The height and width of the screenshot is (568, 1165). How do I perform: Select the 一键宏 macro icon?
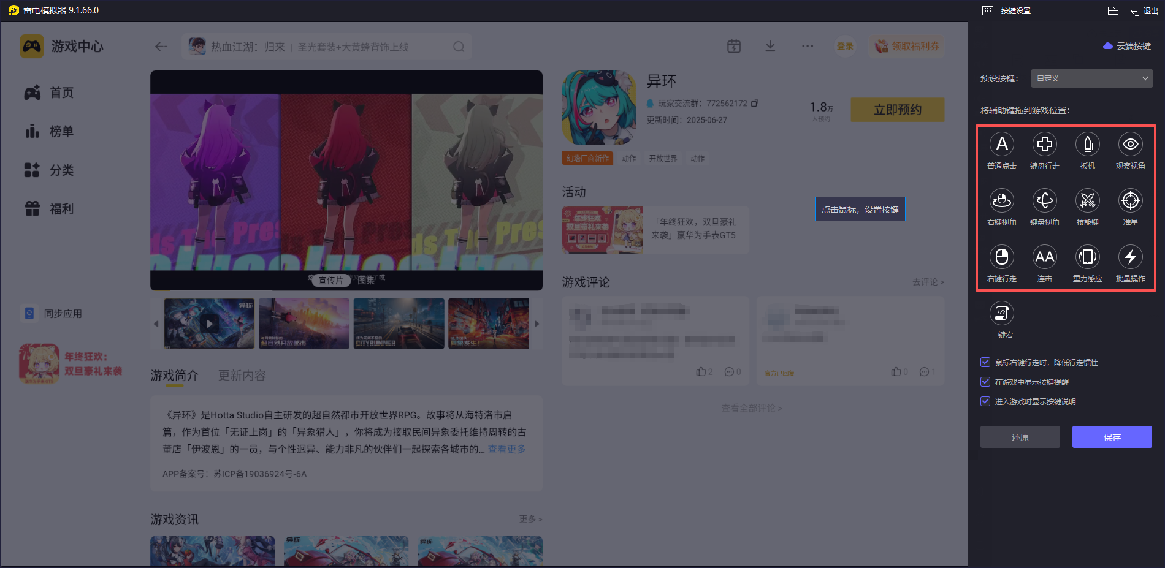[1002, 314]
